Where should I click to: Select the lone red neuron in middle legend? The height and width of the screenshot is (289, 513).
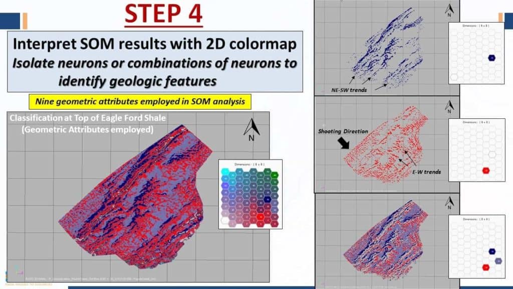(486, 171)
